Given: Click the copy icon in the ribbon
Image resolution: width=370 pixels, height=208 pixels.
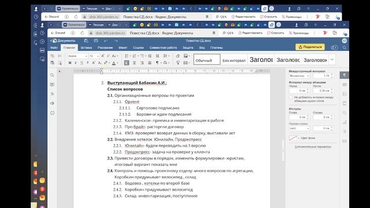Looking at the screenshot, I should [x=53, y=56].
